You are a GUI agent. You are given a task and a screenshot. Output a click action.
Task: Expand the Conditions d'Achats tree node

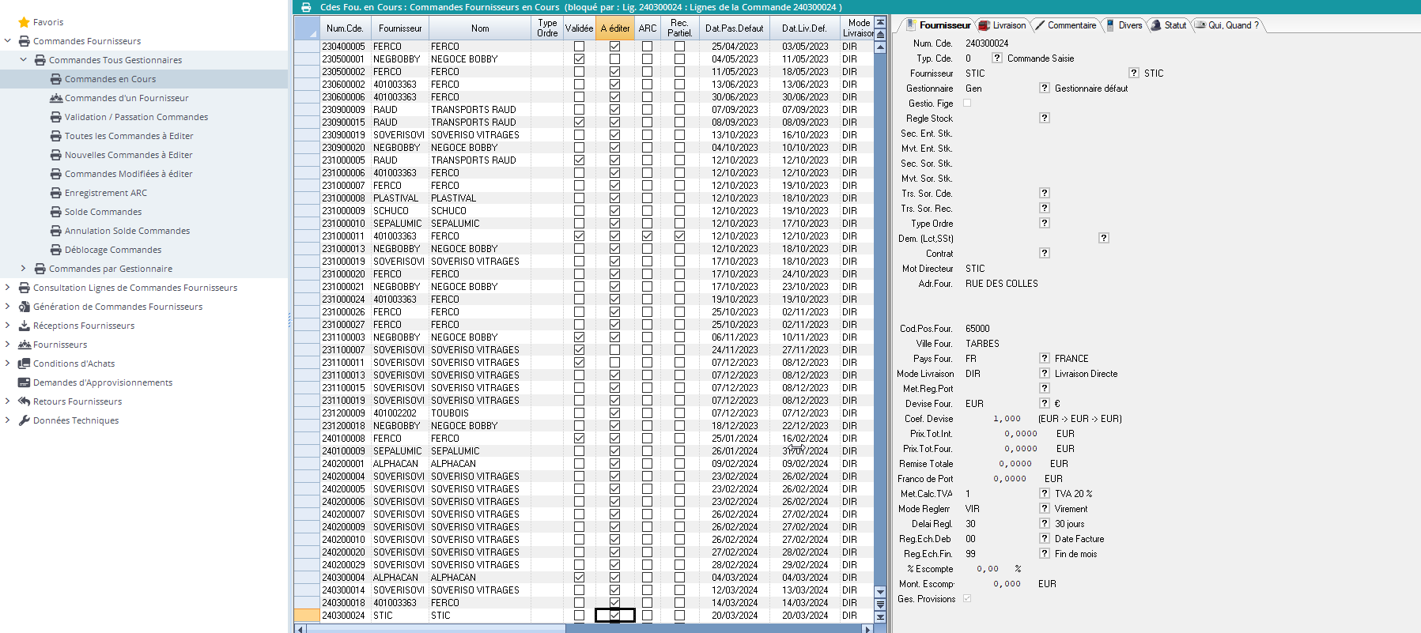7,364
